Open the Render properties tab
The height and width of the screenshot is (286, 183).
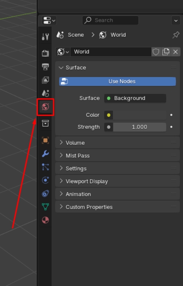[45, 53]
